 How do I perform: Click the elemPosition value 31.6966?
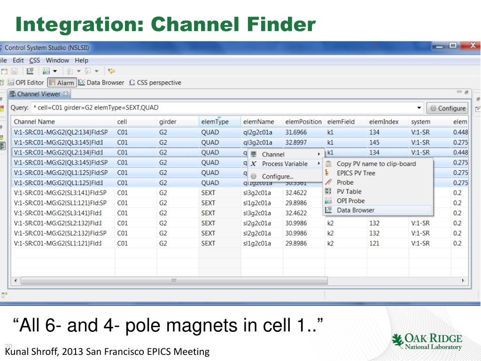(296, 132)
